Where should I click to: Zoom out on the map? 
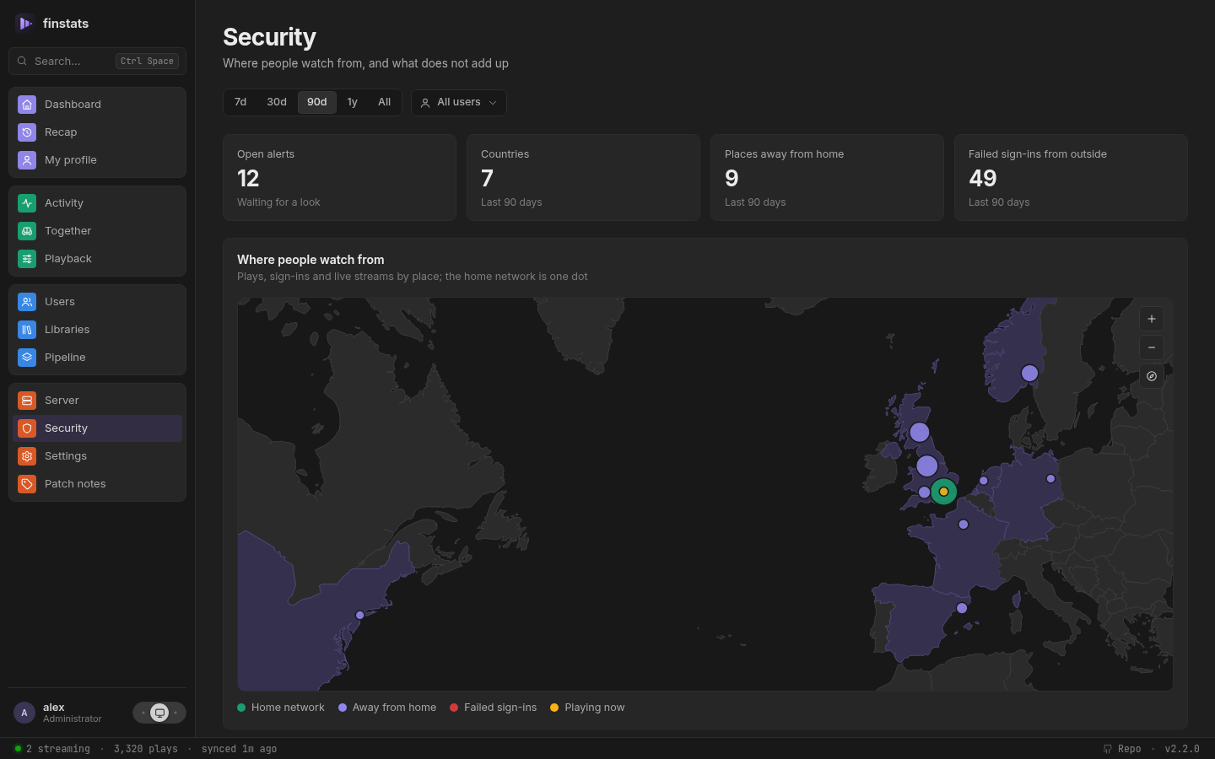point(1152,347)
